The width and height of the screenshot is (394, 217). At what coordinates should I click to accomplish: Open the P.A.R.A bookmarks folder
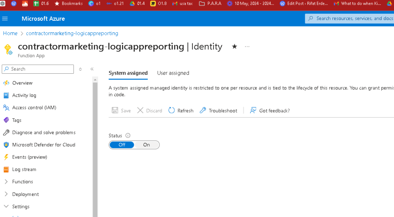click(x=210, y=3)
